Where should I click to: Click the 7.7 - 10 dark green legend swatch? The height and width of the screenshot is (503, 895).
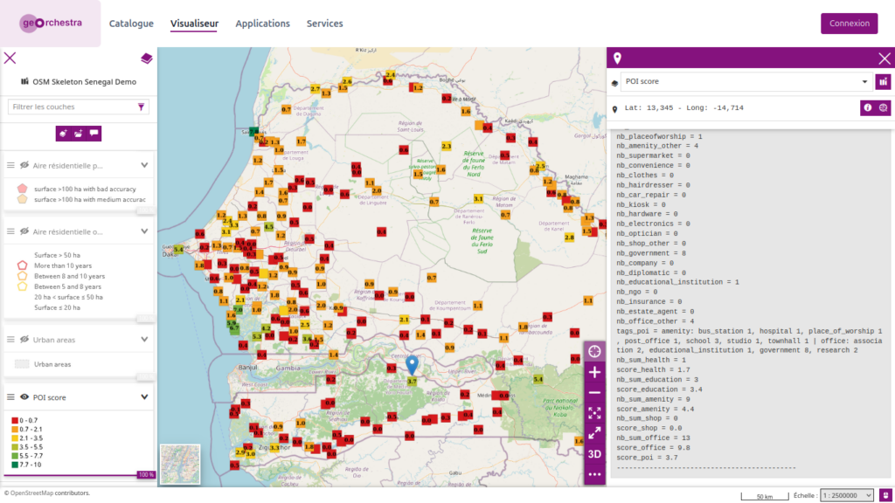[15, 465]
